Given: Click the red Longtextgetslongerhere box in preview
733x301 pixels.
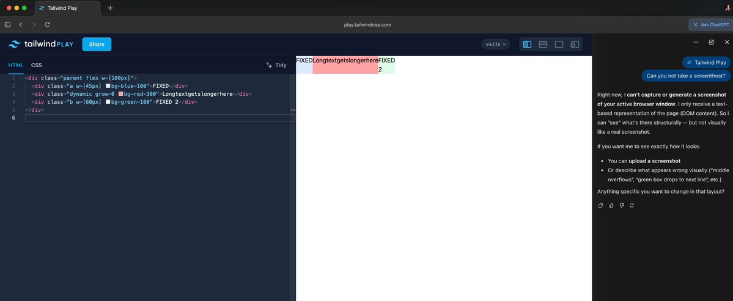Looking at the screenshot, I should pos(345,65).
